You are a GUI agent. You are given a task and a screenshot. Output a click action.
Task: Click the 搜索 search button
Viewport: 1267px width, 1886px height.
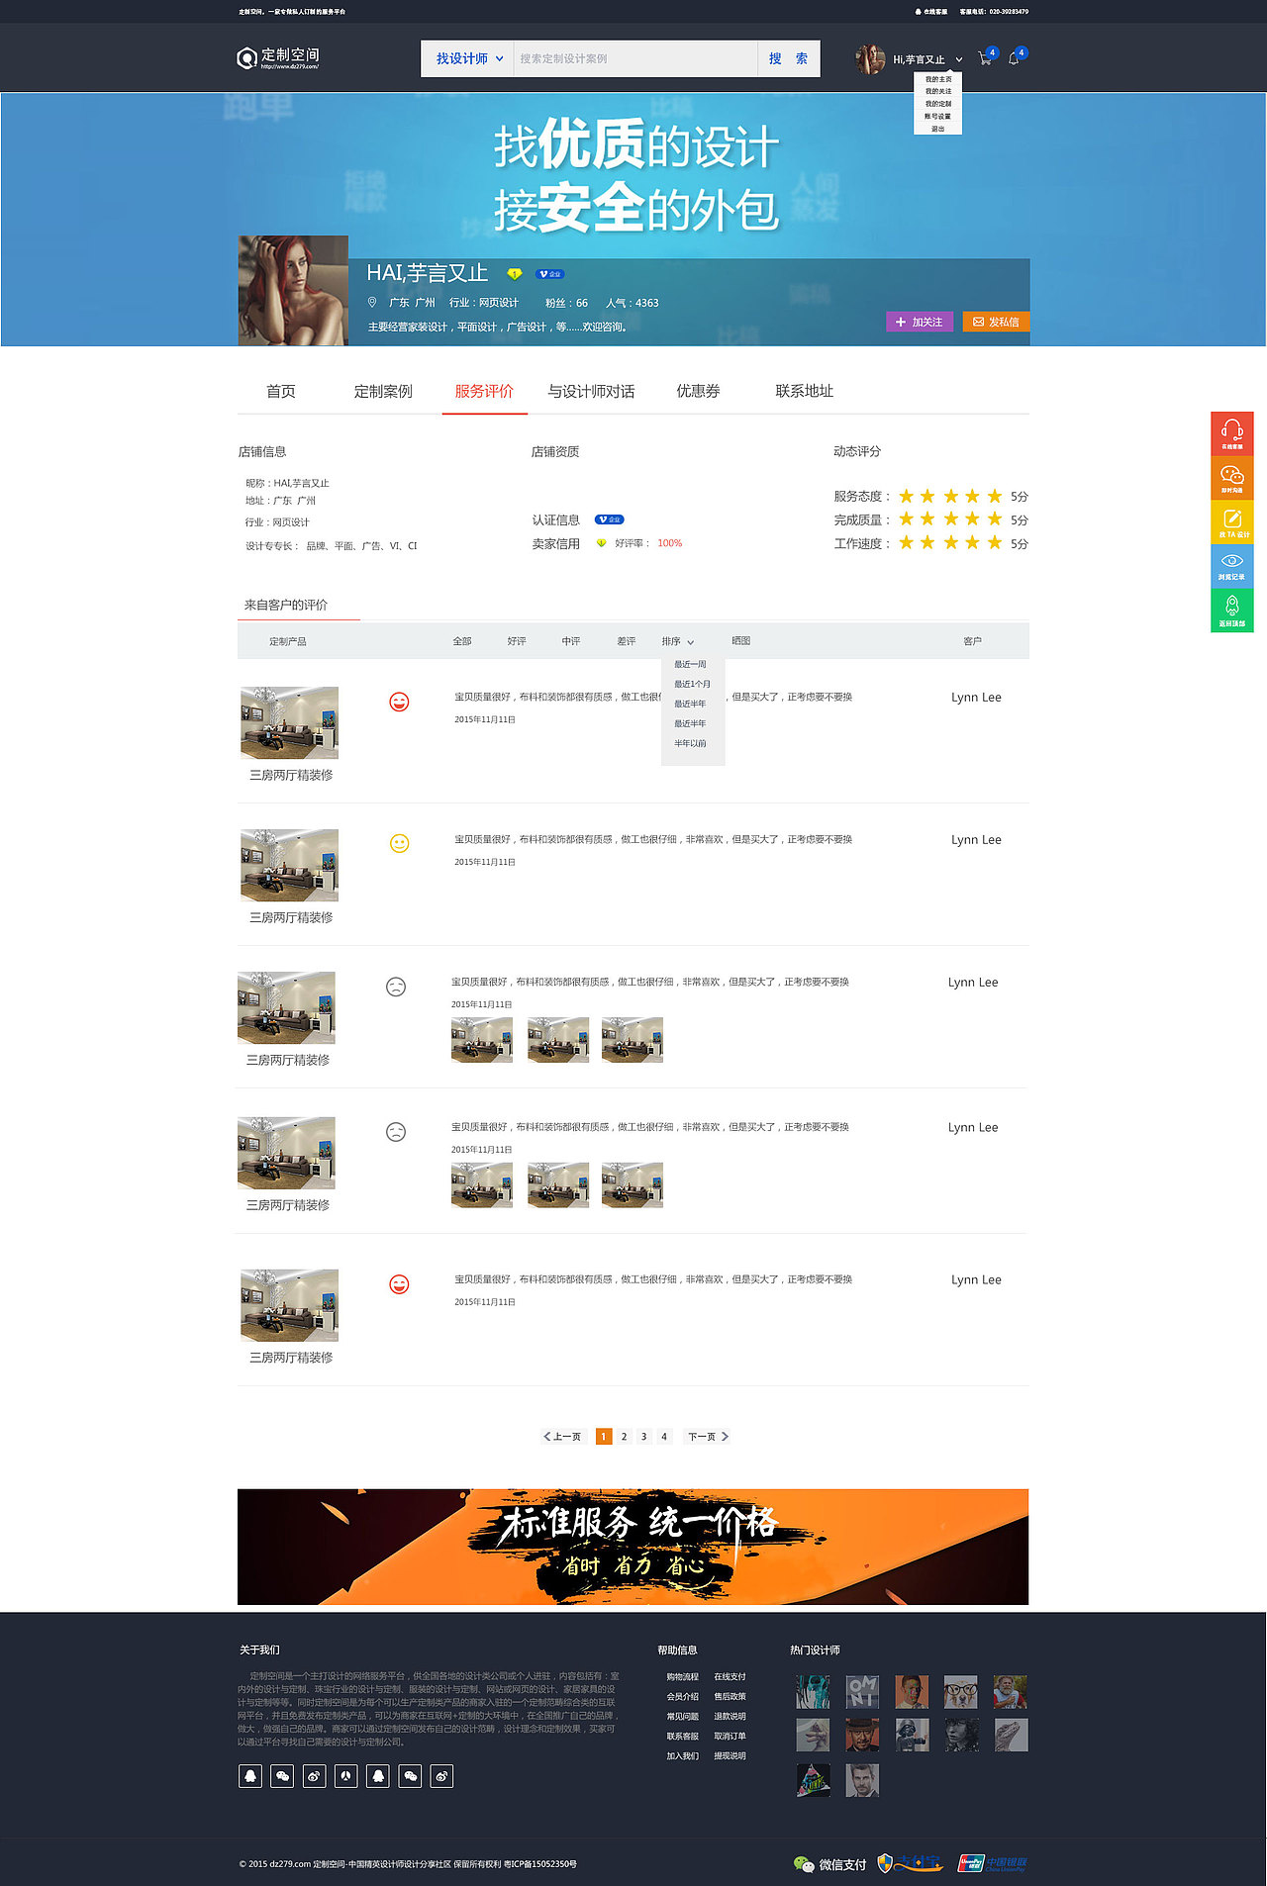(789, 58)
